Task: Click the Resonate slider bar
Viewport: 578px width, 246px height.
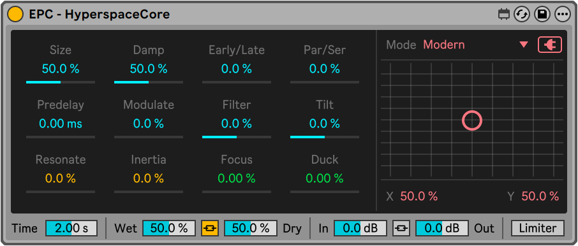Action: (61, 192)
